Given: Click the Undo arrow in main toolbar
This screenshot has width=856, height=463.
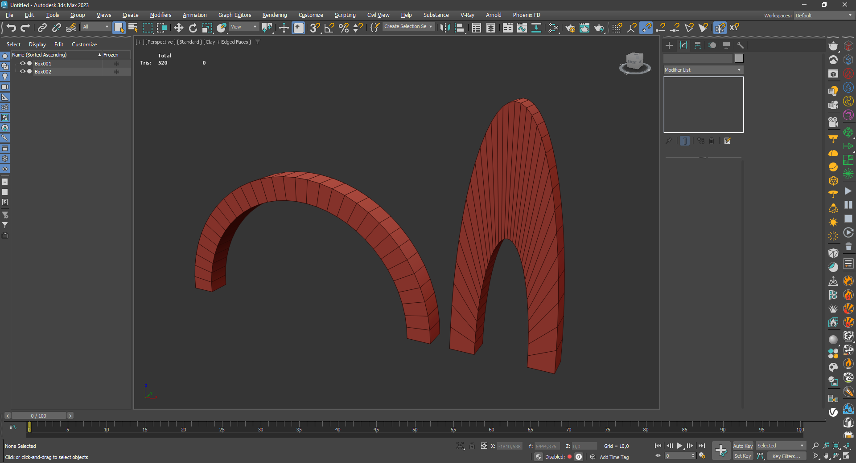Looking at the screenshot, I should click(x=11, y=28).
